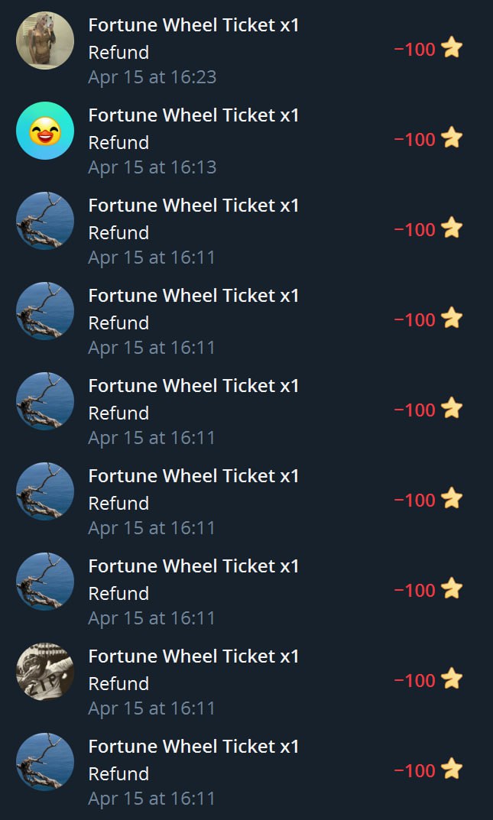Click the blonde selfie profile avatar
493x820 pixels.
[x=45, y=41]
